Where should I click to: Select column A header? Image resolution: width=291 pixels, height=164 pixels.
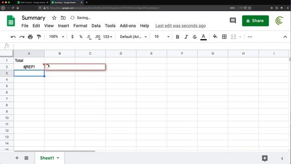(29, 54)
